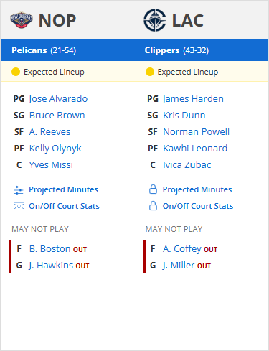Select Kawhi Leonard in Clippers lineup
The height and width of the screenshot is (351, 269).
pos(195,149)
